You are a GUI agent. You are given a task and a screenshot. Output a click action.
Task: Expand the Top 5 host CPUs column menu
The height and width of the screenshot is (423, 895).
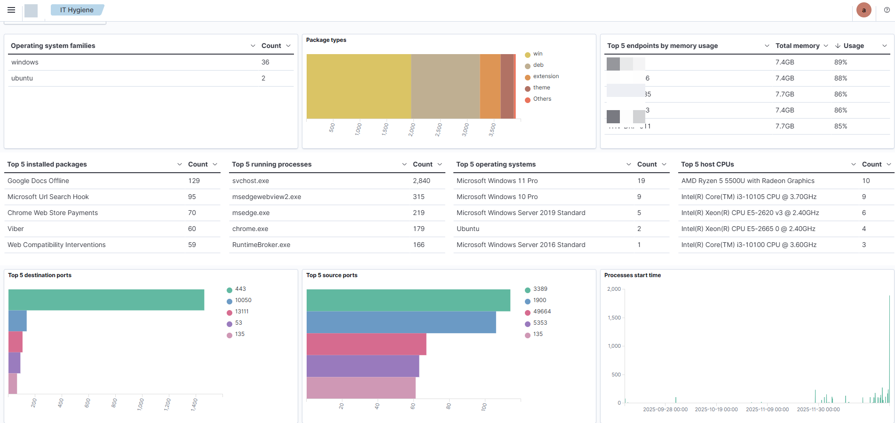coord(853,164)
